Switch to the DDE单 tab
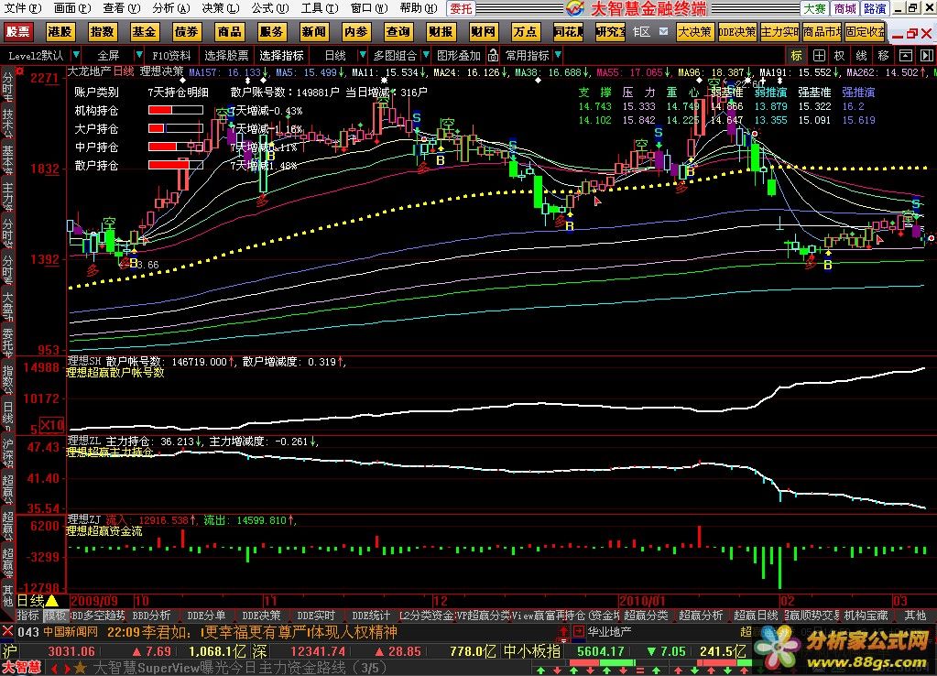This screenshot has width=937, height=676. 206,615
